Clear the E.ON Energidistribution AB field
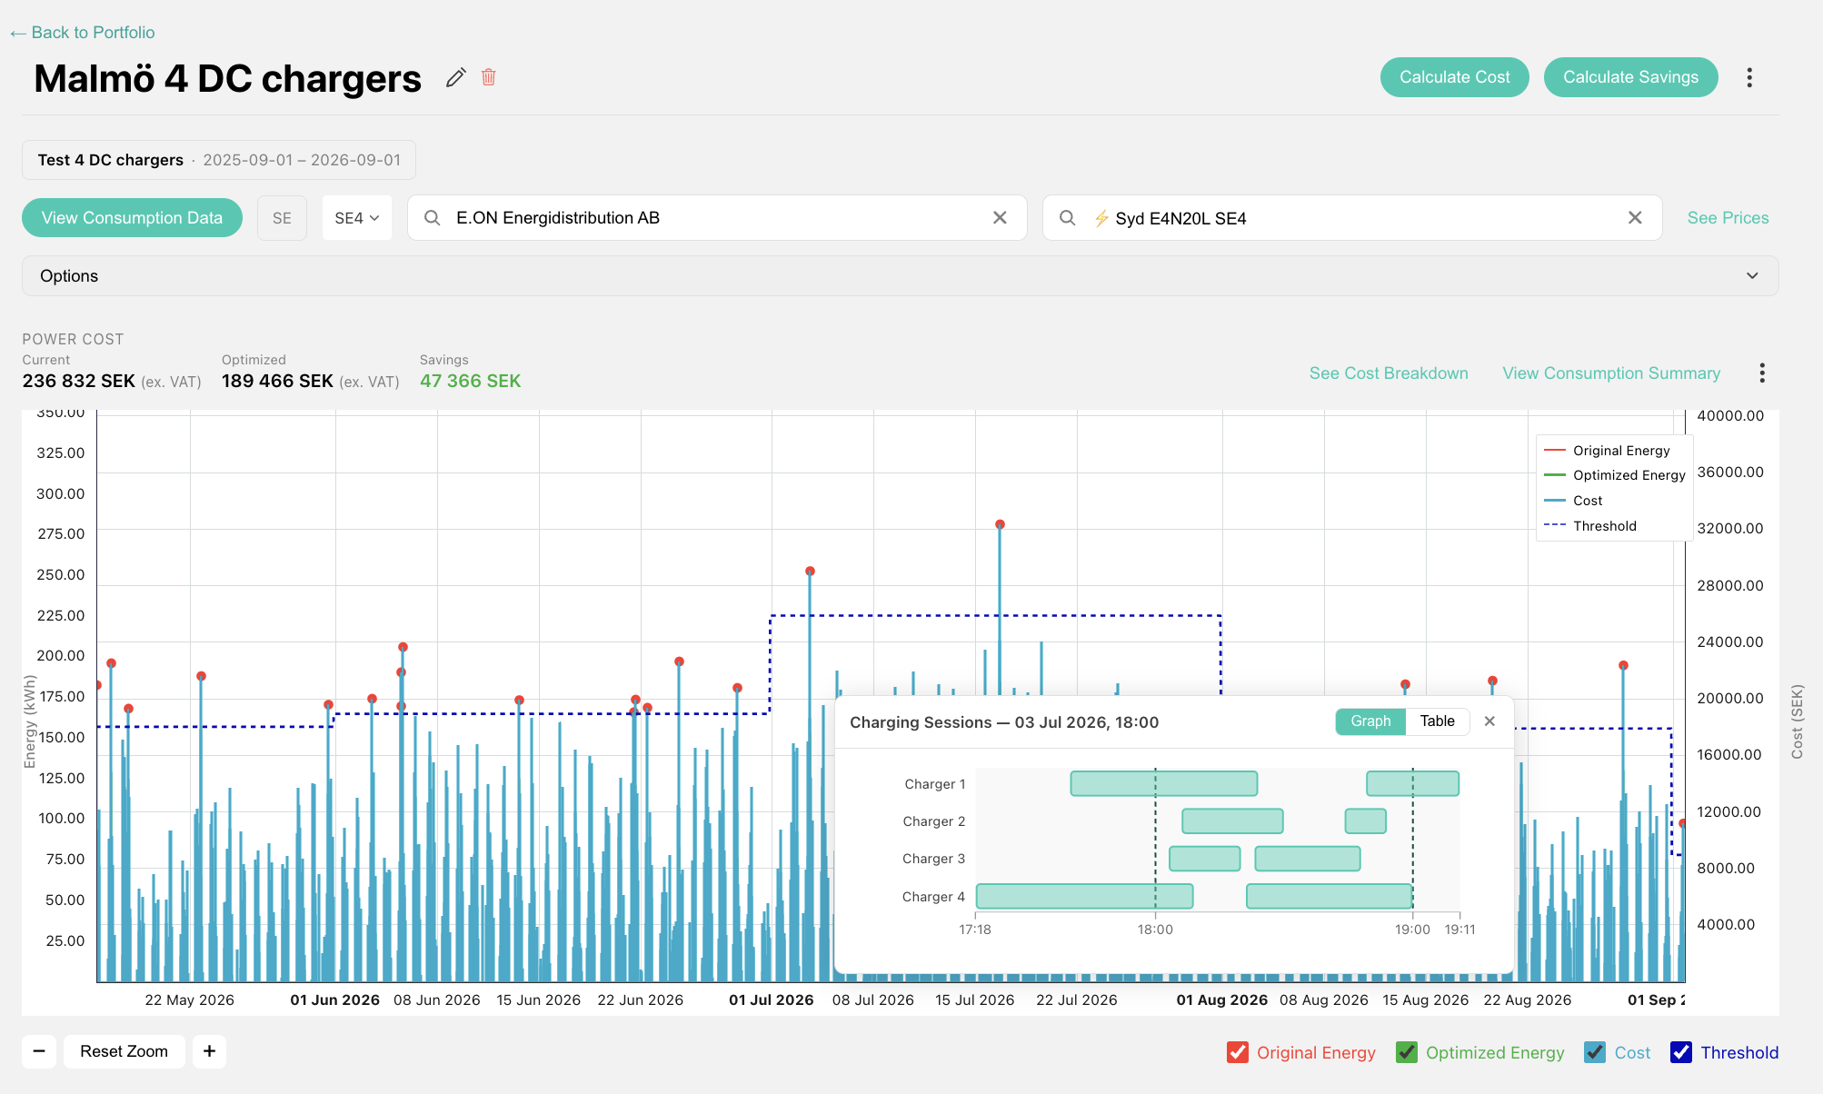The image size is (1823, 1094). click(1000, 218)
